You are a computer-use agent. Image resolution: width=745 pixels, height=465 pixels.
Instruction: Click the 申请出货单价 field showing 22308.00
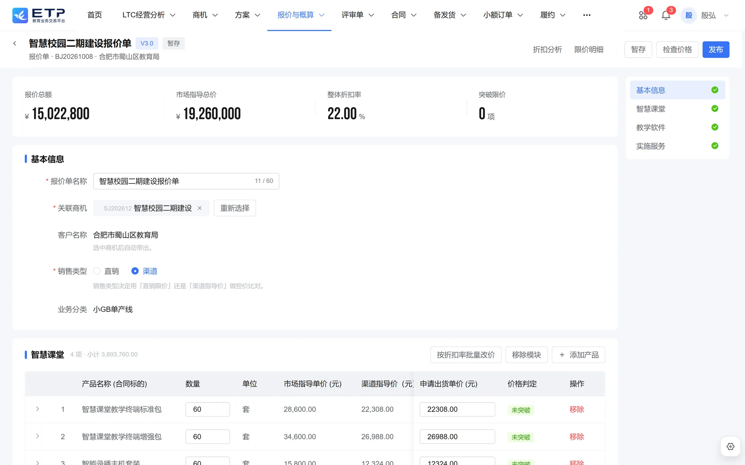coord(457,409)
